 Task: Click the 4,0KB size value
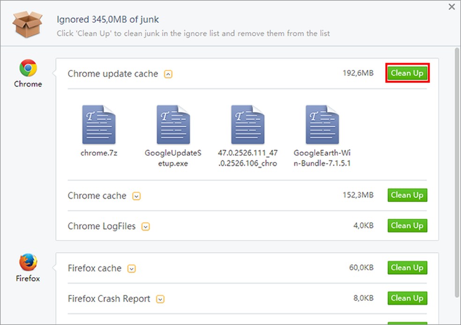pyautogui.click(x=364, y=225)
